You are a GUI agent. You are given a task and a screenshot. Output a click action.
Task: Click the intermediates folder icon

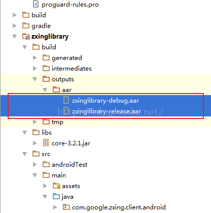pos(46,68)
